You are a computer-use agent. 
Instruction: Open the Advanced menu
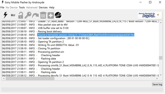pos(32,7)
